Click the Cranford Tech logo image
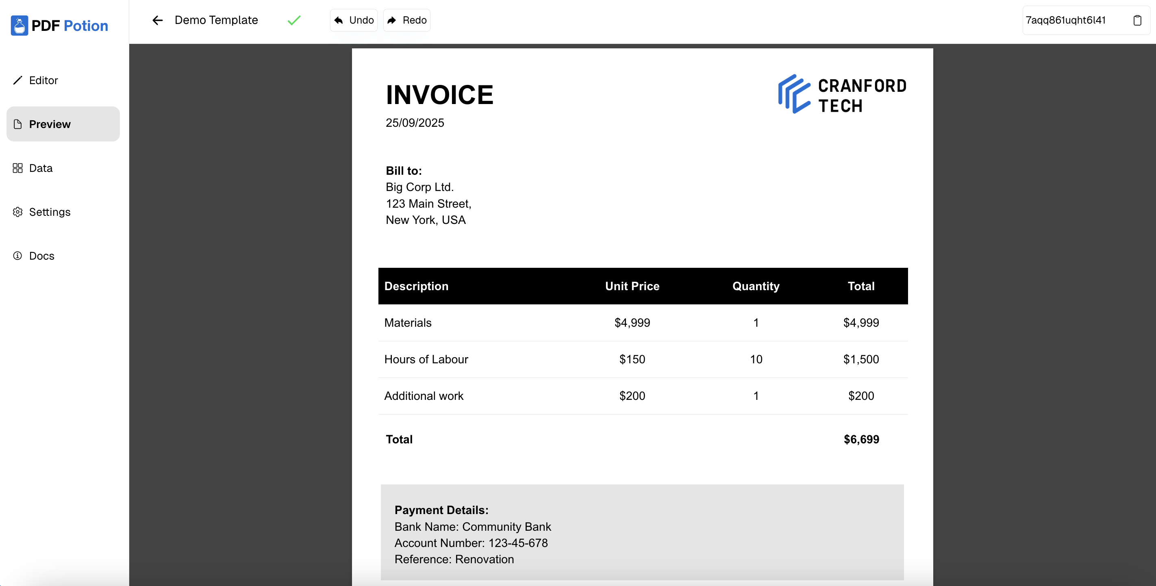 pos(842,94)
